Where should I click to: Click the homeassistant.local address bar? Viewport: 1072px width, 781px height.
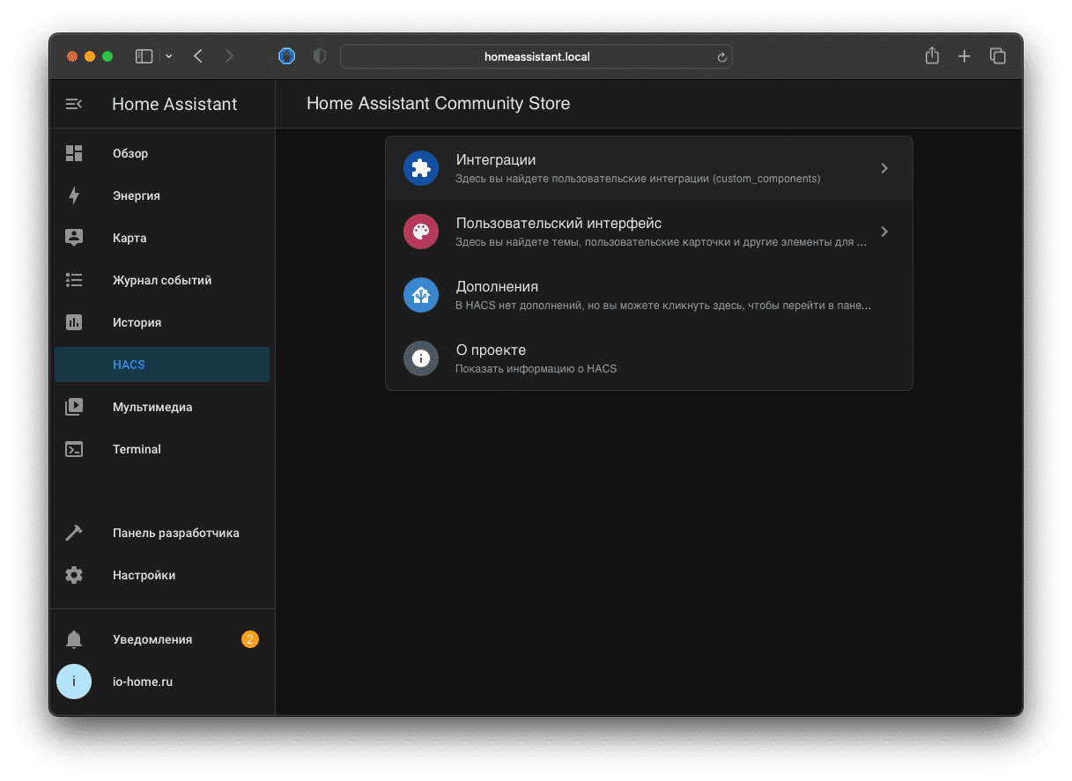pos(536,56)
